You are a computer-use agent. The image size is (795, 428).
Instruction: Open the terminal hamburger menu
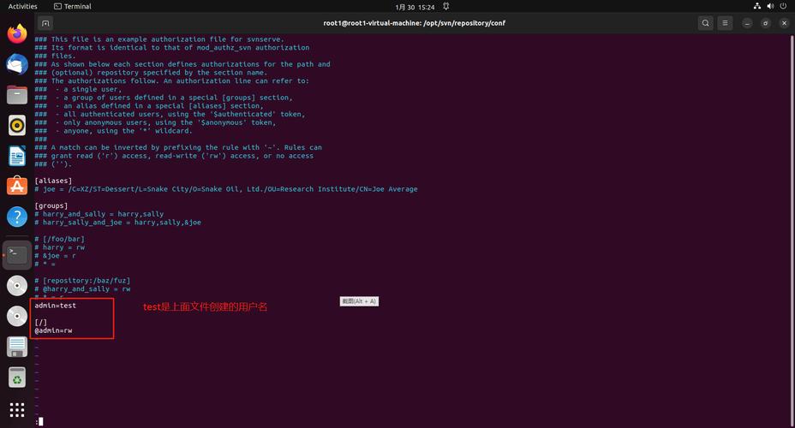(726, 23)
